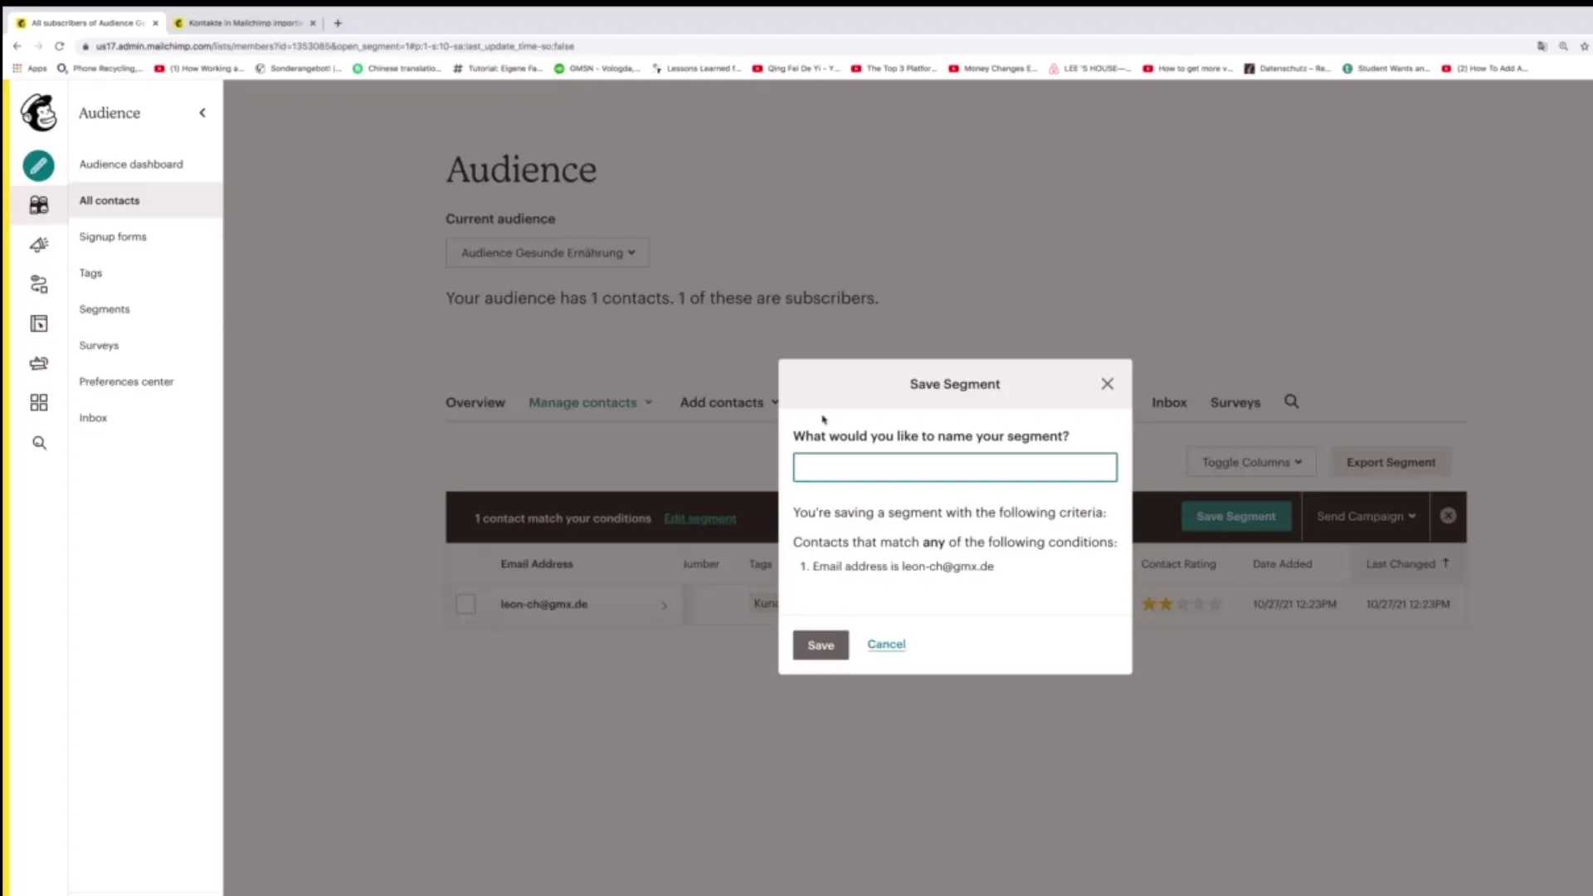Click the Mailchimp Freddie logo
Image resolution: width=1593 pixels, height=896 pixels.
pos(38,112)
